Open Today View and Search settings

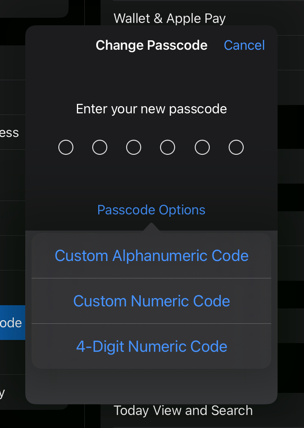coord(183,410)
